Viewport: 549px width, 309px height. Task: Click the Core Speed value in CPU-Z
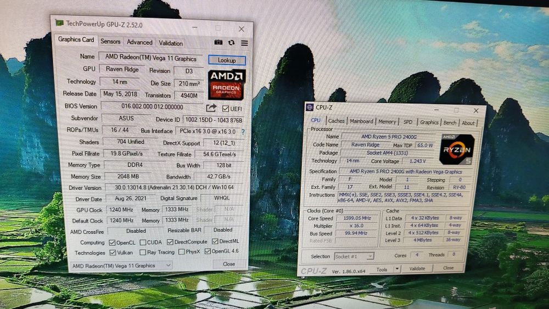point(357,218)
